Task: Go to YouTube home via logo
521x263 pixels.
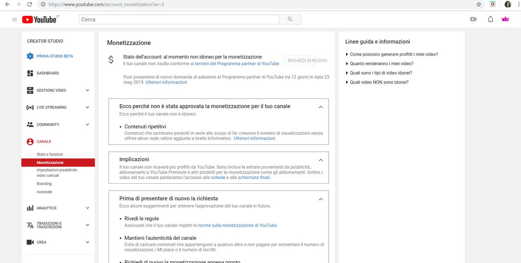Action: (x=40, y=19)
